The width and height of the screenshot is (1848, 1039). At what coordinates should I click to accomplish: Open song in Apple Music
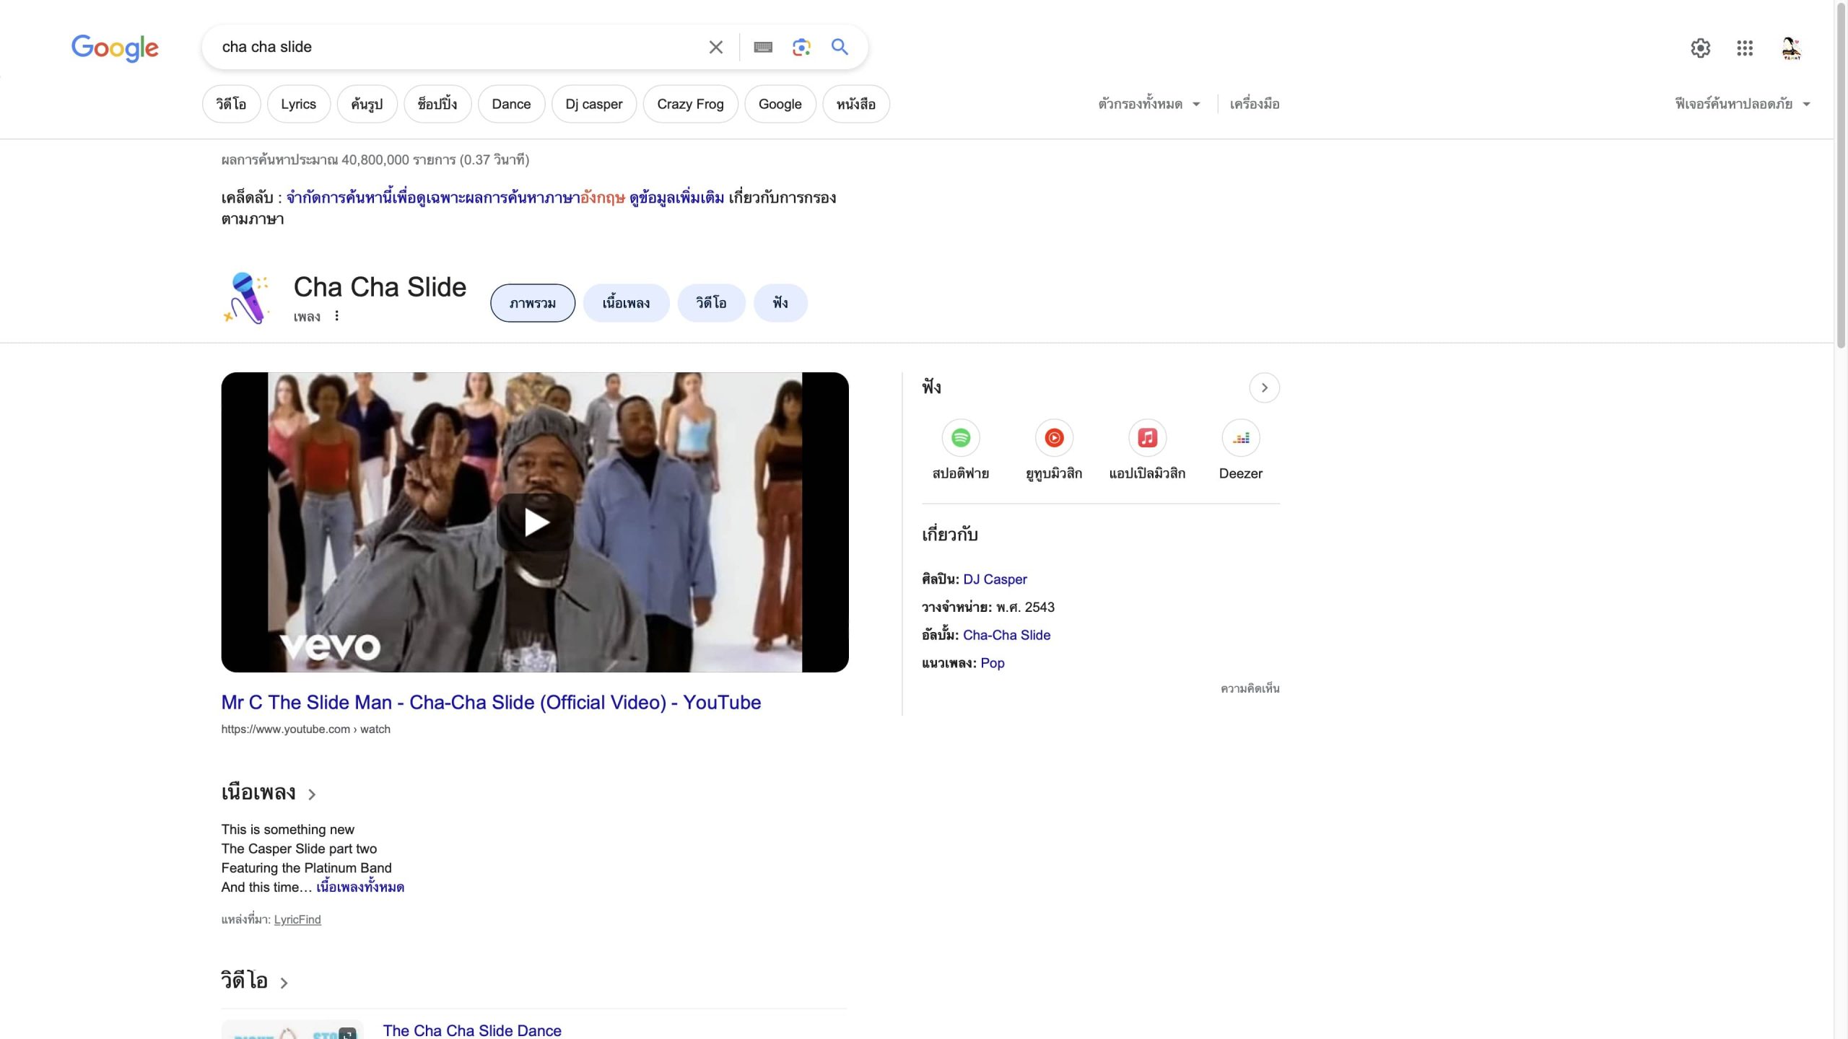(x=1147, y=438)
